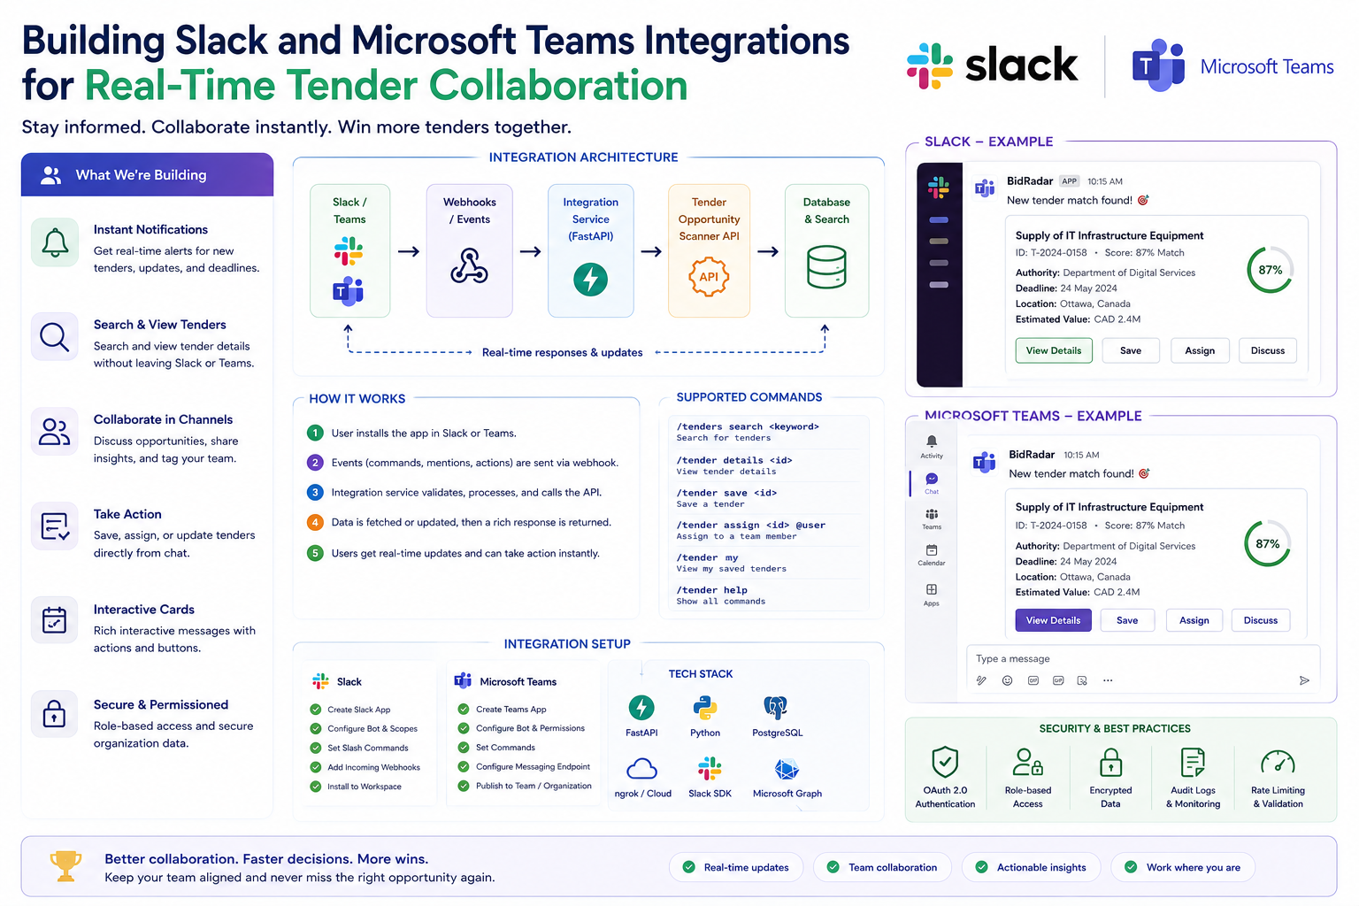Click the 'Team collaboration' footer chip
This screenshot has width=1359, height=906.
point(882,867)
